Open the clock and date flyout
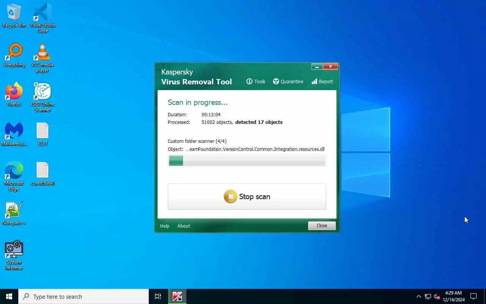Screen dimensions: 486x304 [454, 296]
